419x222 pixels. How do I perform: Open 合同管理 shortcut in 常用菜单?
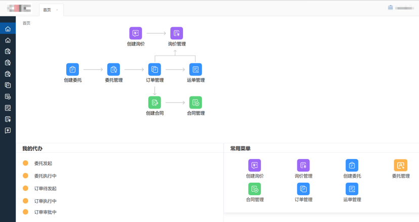click(x=255, y=189)
